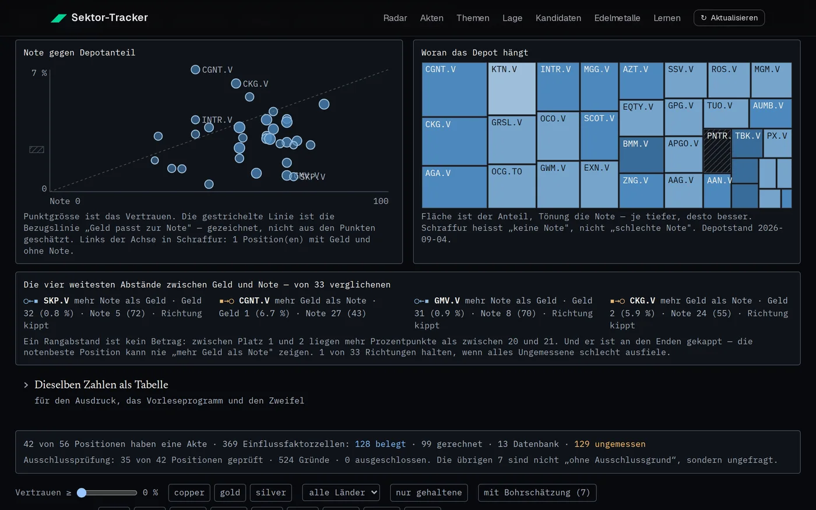Click the '128 belegt' count text
This screenshot has height=510, width=816.
coord(380,444)
